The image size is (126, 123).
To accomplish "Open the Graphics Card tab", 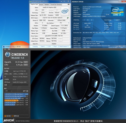I will point(34,4).
